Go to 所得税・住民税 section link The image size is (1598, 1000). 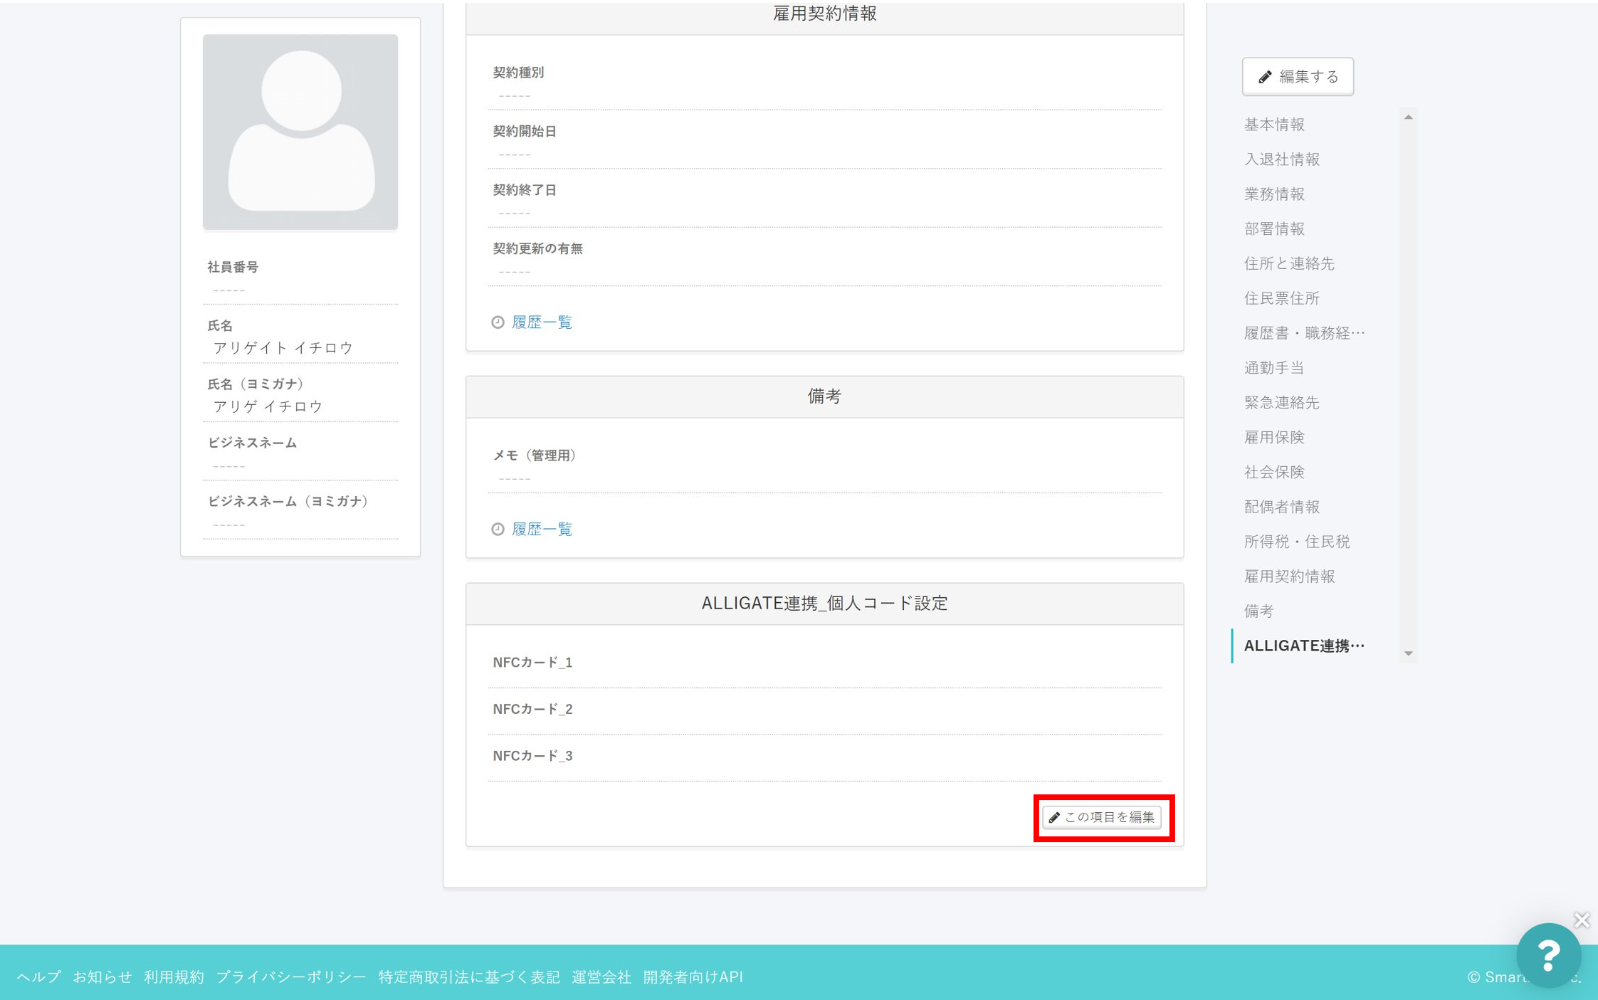(x=1297, y=542)
